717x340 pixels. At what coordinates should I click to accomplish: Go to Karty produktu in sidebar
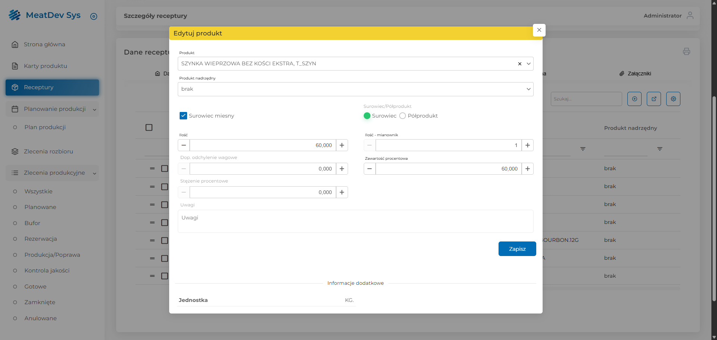point(45,66)
